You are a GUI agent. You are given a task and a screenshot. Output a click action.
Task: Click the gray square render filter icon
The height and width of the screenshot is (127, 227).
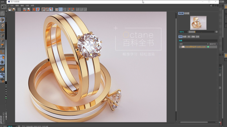coord(43,10)
